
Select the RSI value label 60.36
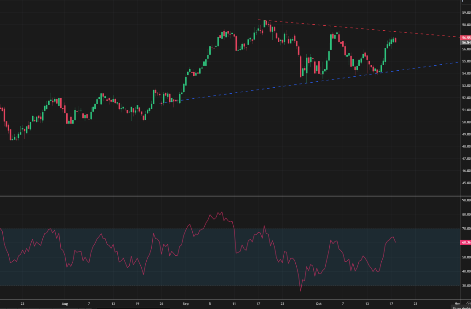click(465, 242)
